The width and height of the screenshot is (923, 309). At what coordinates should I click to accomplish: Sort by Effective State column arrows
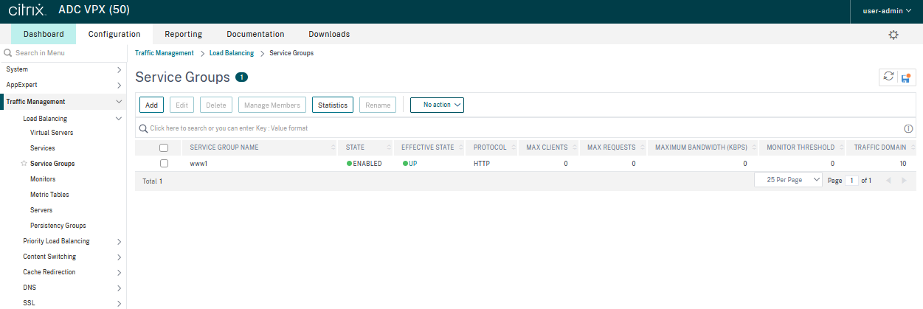[461, 147]
